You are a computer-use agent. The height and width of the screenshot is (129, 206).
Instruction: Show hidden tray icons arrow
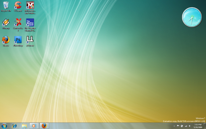coord(174,126)
